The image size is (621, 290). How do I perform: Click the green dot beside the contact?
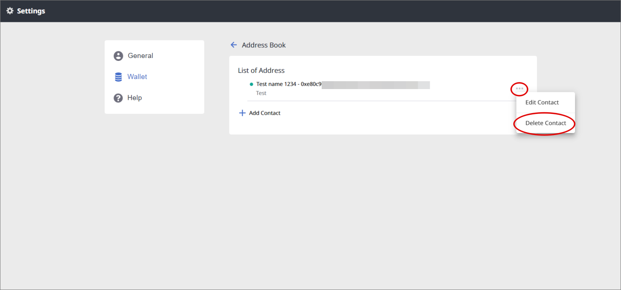(x=251, y=85)
